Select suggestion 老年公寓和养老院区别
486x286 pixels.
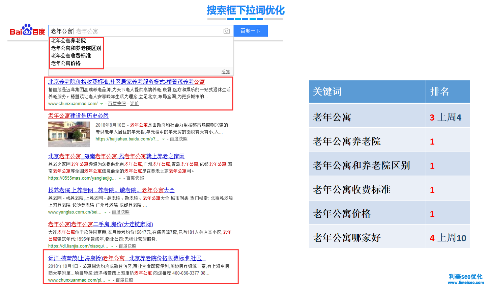point(76,48)
